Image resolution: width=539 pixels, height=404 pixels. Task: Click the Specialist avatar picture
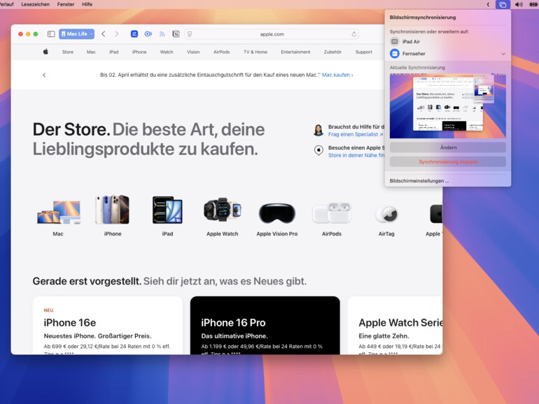click(318, 130)
